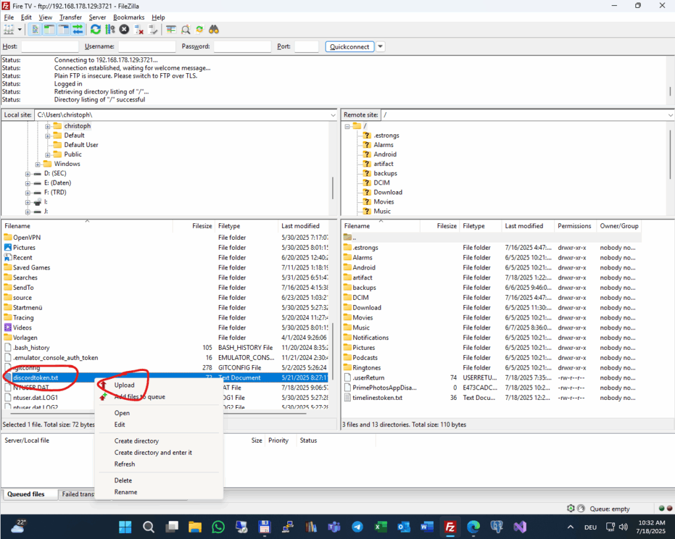Toggle the message log display
The height and width of the screenshot is (539, 675).
pos(34,30)
